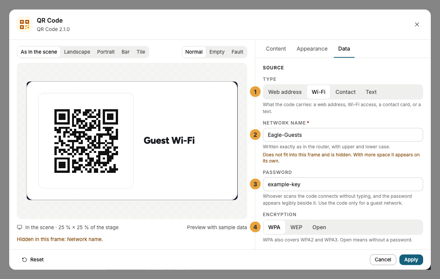Open the Content tab
This screenshot has height=279, width=440.
(x=276, y=49)
